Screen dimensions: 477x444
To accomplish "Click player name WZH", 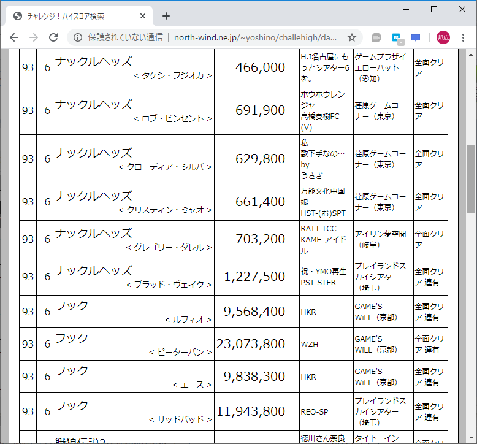I will point(310,345).
